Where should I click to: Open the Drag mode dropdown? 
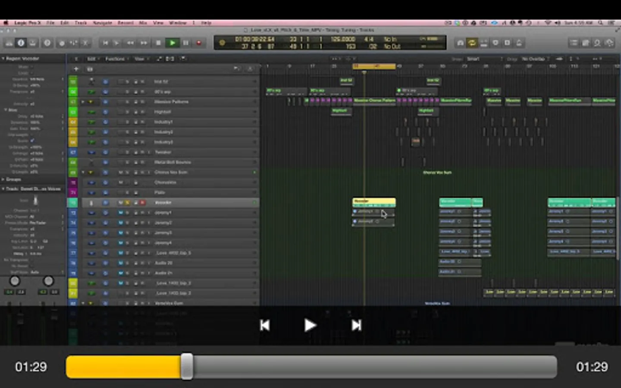click(x=535, y=59)
